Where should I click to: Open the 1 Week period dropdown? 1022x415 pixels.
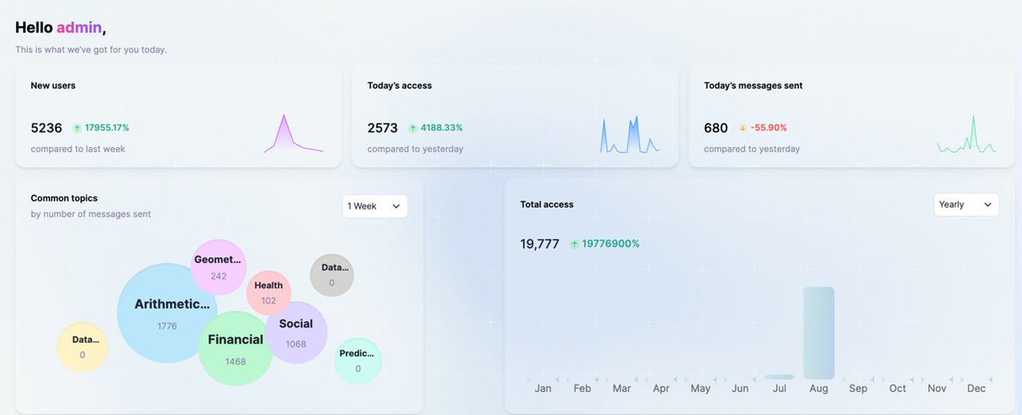point(375,206)
